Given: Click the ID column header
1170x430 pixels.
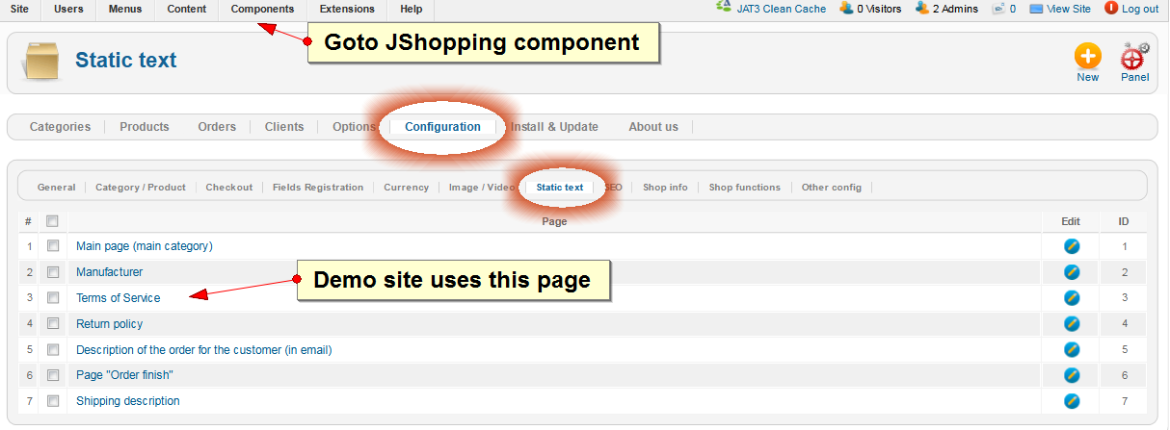Looking at the screenshot, I should (x=1124, y=221).
